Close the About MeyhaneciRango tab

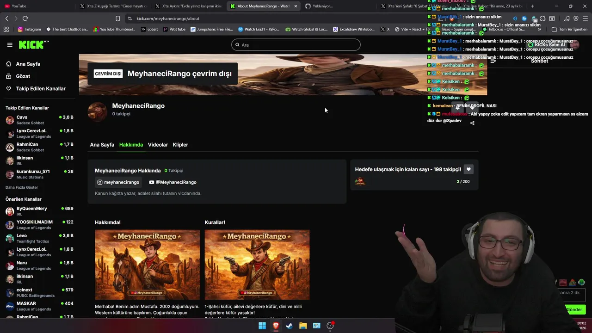pyautogui.click(x=296, y=6)
